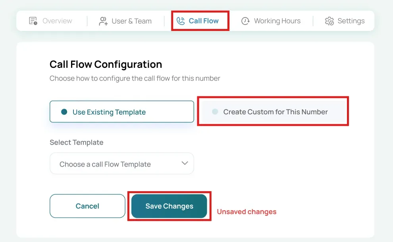Screen dimensions: 393x242
Task: Click the Select Template field label
Action: coord(77,142)
